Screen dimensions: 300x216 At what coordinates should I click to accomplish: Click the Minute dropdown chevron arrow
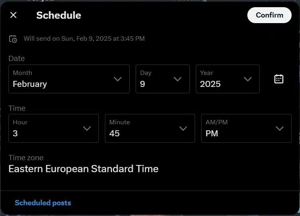[183, 128]
